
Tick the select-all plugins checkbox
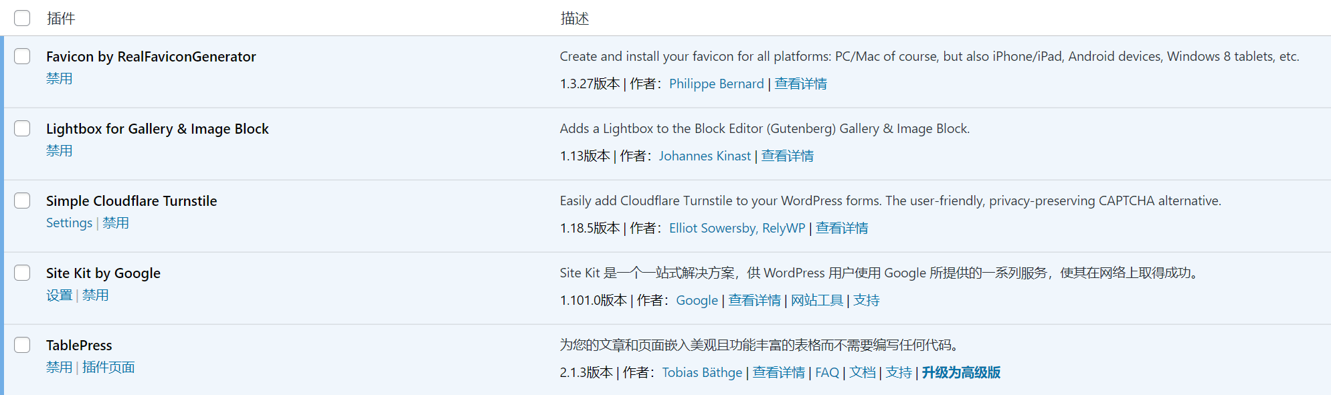(22, 18)
